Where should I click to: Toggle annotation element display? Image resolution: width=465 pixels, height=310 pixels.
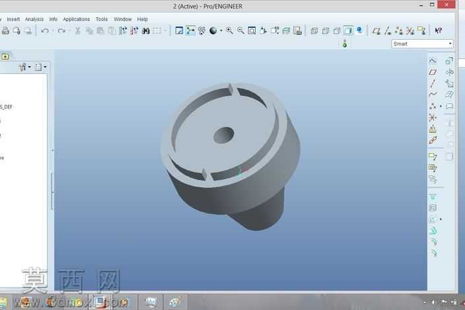[421, 30]
